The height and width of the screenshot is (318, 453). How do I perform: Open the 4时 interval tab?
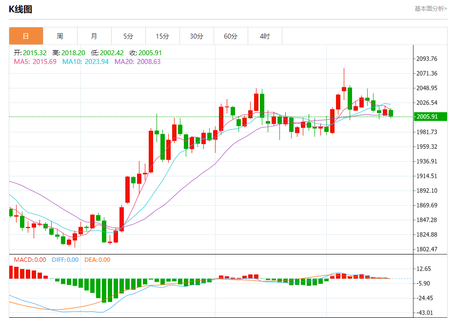[x=265, y=36]
